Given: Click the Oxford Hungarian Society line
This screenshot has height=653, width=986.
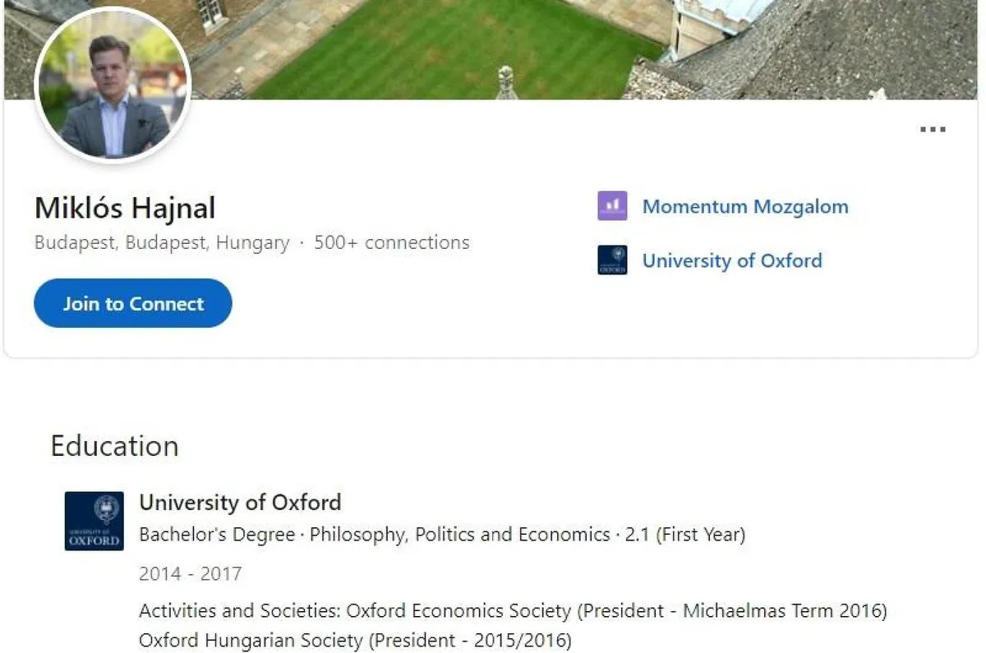Looking at the screenshot, I should (354, 639).
